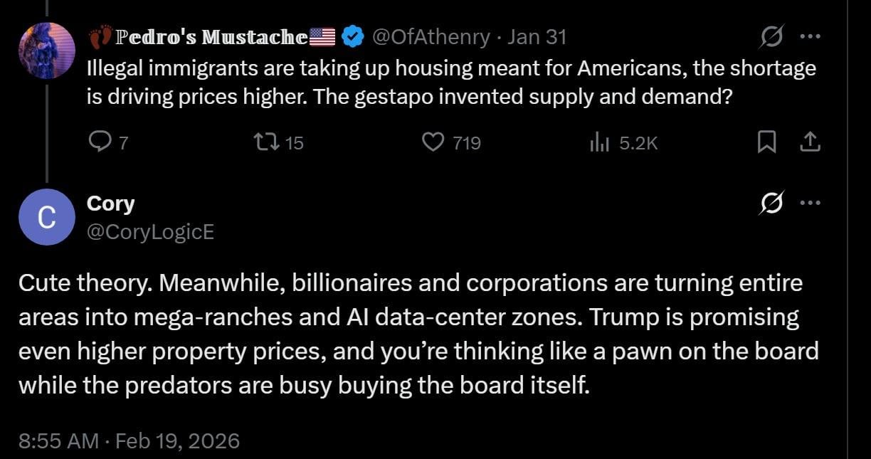Screen dimensions: 871x459
Task: Go to @CoryLogicE profile handle
Action: (x=150, y=231)
